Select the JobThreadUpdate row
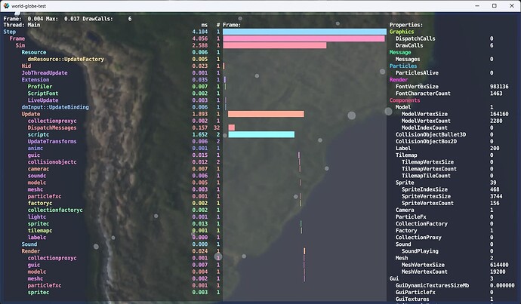The width and height of the screenshot is (521, 304). click(47, 72)
